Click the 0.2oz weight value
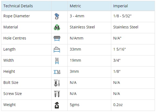156x112 pixels. 118,105
